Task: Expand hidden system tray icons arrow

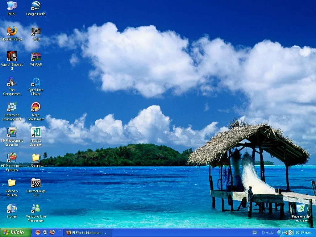Action: 279,232
